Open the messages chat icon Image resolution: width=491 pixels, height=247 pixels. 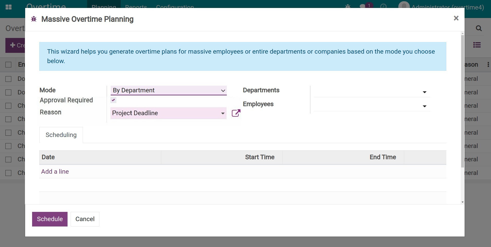363,6
